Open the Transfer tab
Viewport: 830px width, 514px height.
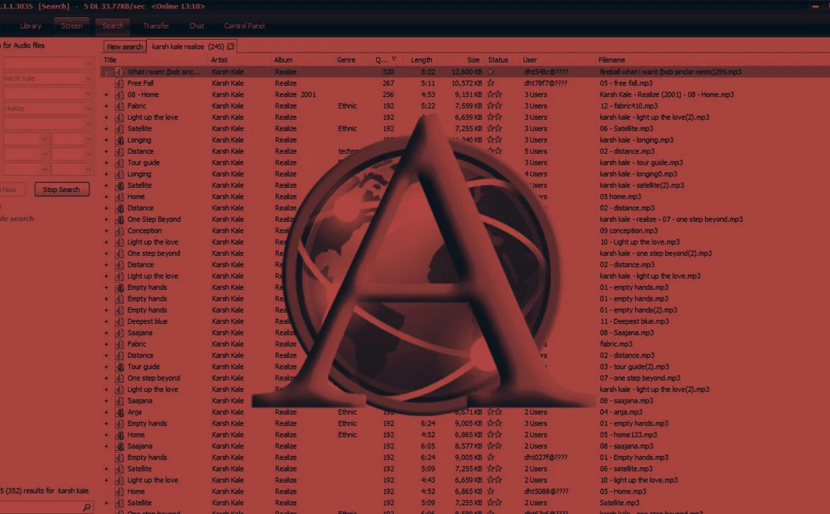pos(156,26)
